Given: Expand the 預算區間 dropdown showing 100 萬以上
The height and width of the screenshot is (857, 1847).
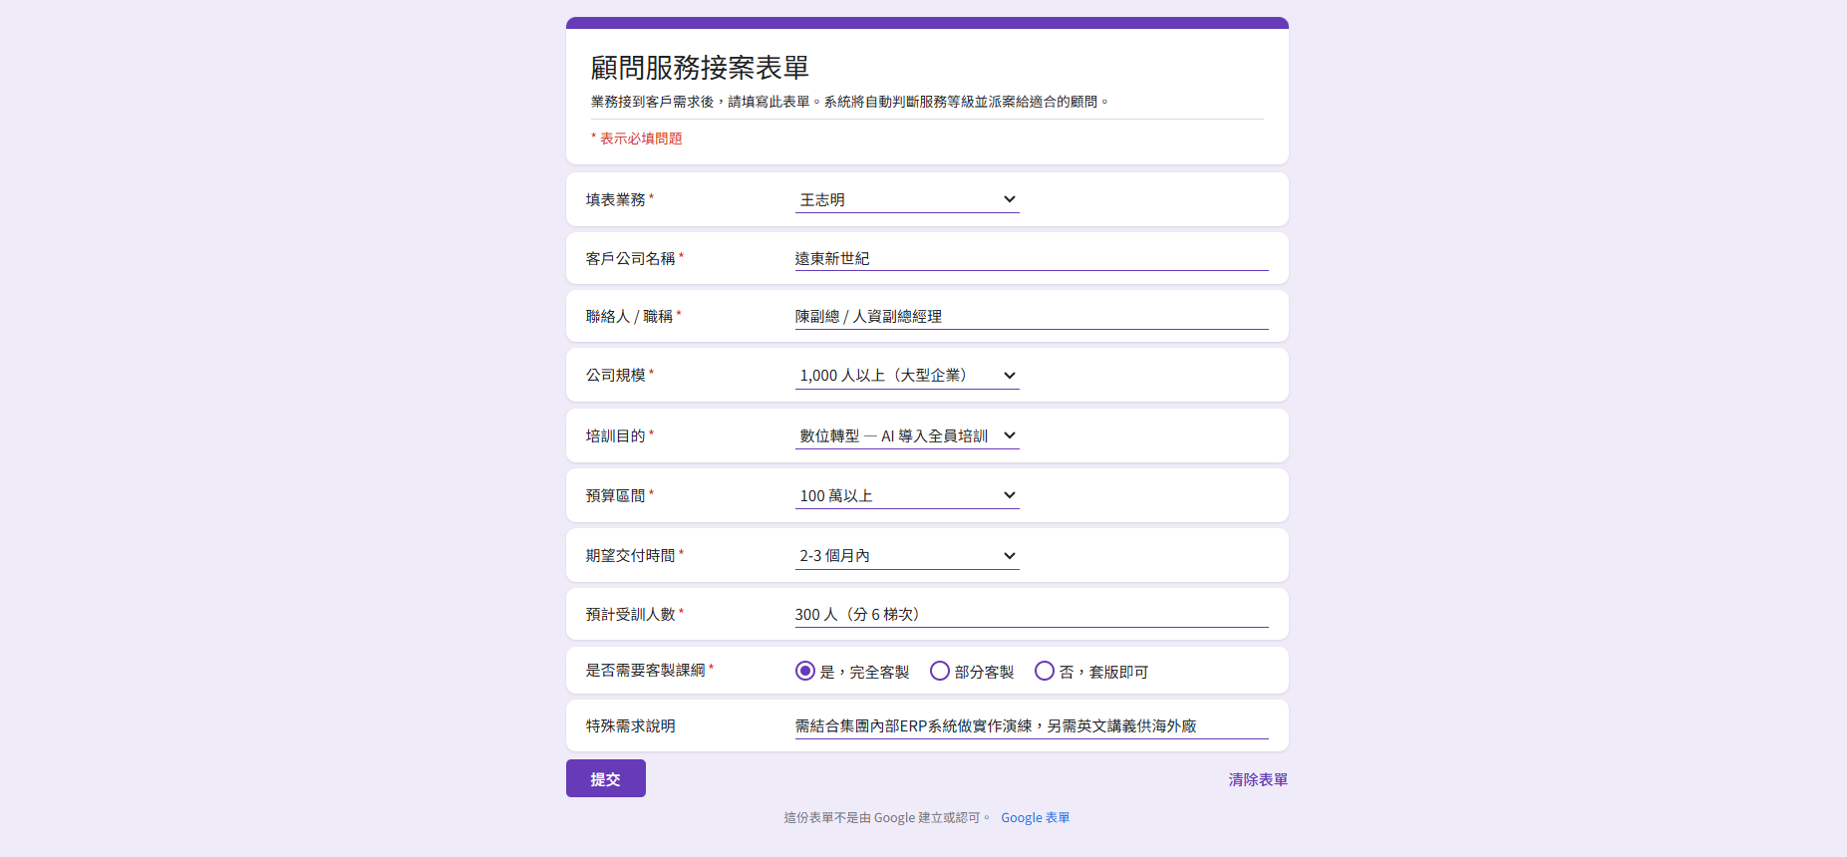Looking at the screenshot, I should 907,495.
